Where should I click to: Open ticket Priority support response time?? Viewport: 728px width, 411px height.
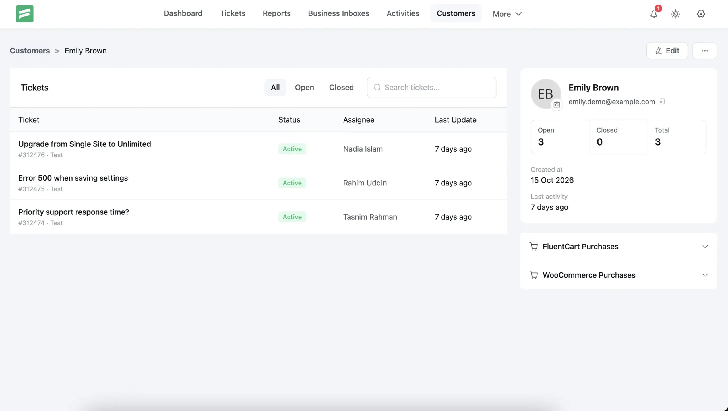click(74, 212)
